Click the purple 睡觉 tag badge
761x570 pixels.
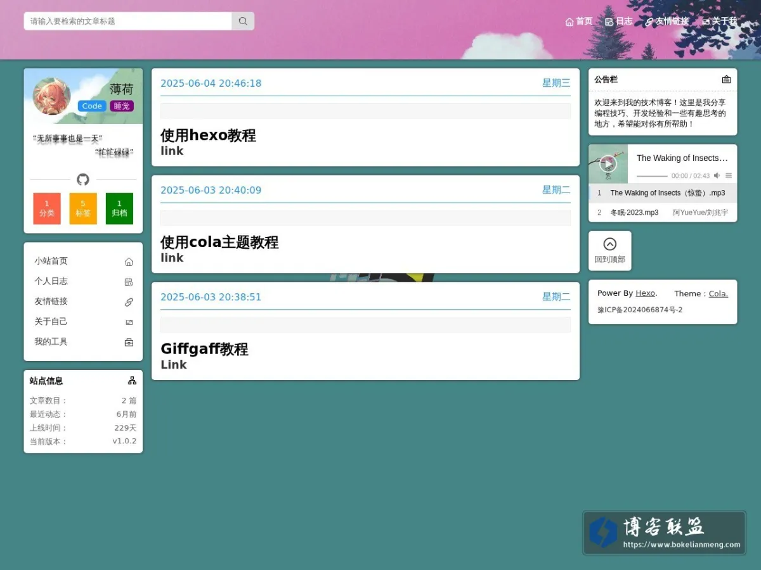122,106
